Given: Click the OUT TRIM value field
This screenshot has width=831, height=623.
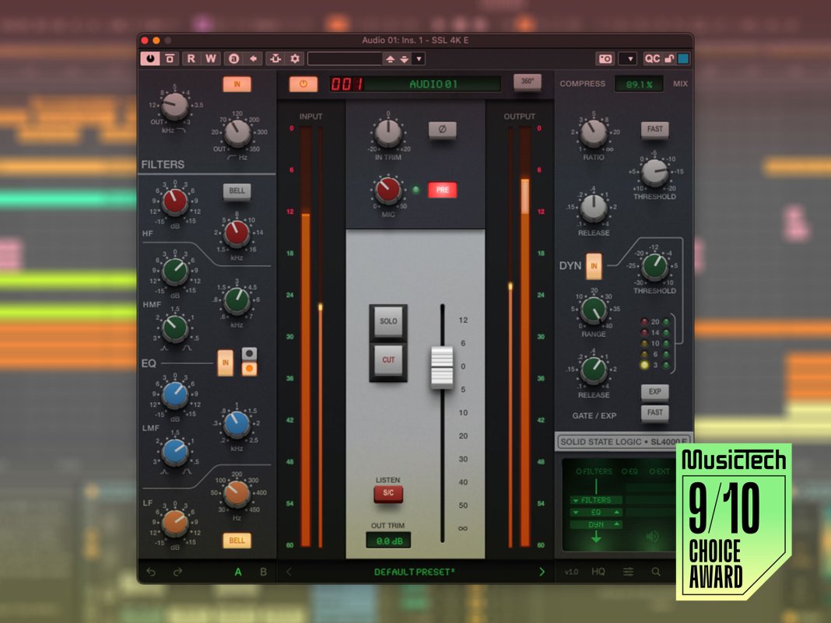Looking at the screenshot, I should (x=387, y=540).
